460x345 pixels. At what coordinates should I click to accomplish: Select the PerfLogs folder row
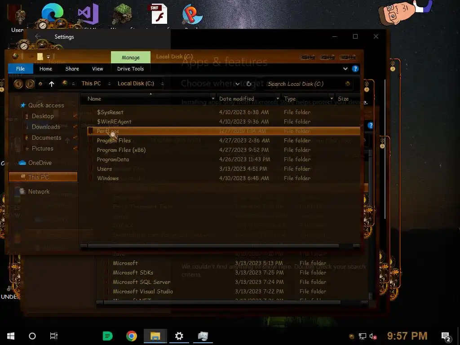click(224, 131)
